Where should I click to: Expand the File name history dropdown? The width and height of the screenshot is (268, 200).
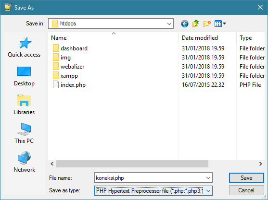point(208,178)
